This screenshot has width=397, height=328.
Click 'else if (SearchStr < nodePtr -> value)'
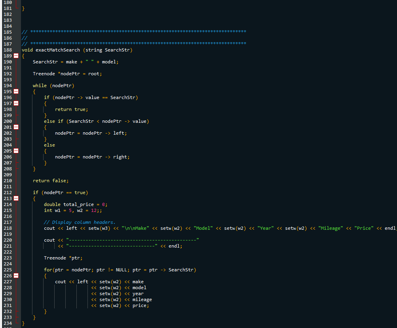tap(97, 122)
